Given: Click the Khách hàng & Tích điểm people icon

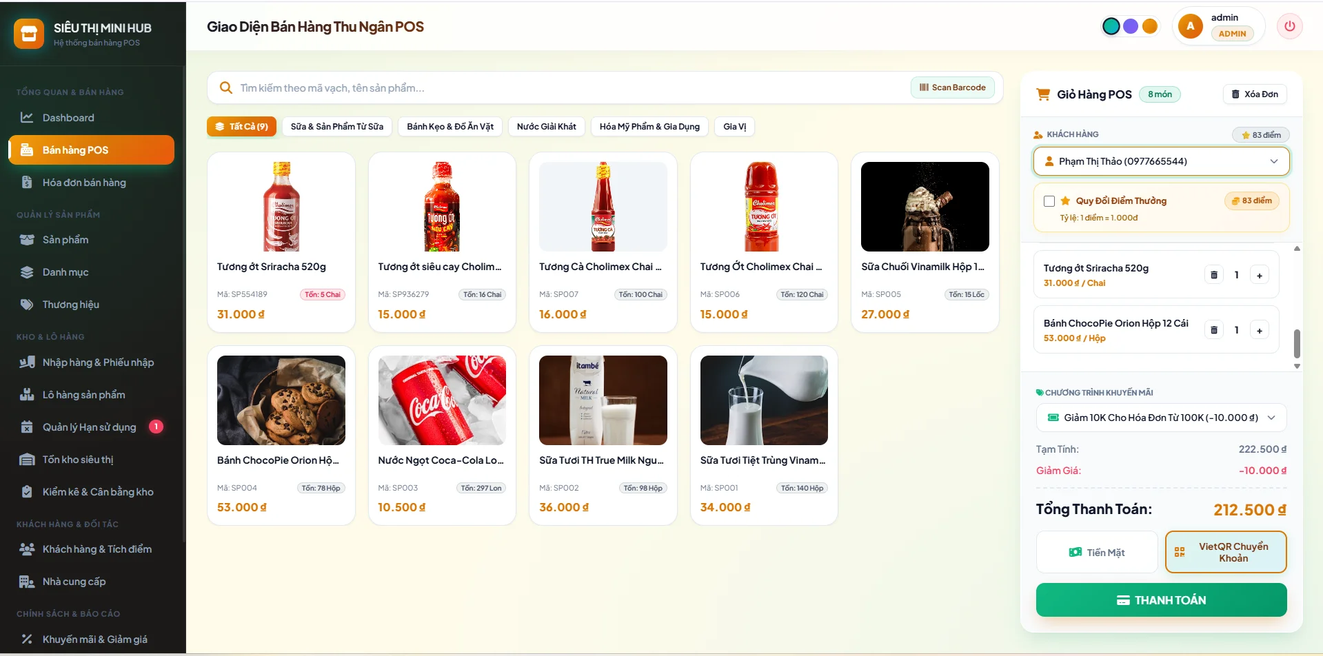Looking at the screenshot, I should pyautogui.click(x=27, y=549).
